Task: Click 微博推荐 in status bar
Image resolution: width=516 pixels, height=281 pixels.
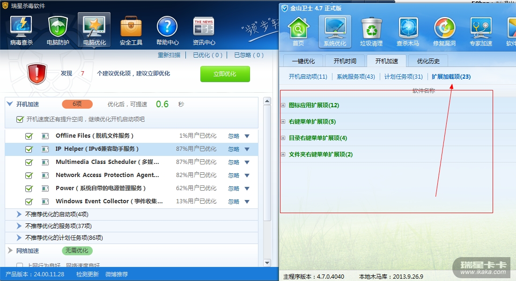Action: click(x=117, y=274)
